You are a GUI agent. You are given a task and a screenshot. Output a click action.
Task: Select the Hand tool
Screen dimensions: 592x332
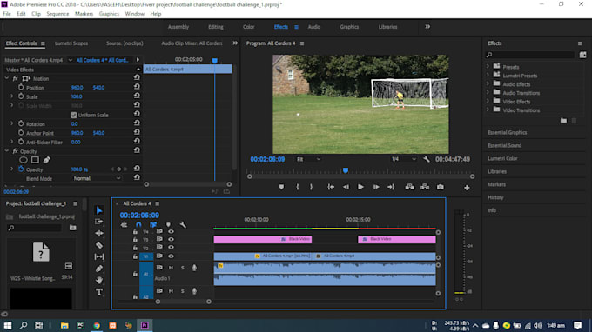point(99,281)
